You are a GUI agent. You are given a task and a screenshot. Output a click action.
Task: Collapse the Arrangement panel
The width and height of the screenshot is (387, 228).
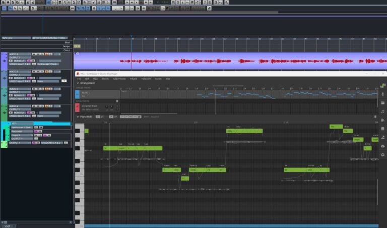click(78, 83)
